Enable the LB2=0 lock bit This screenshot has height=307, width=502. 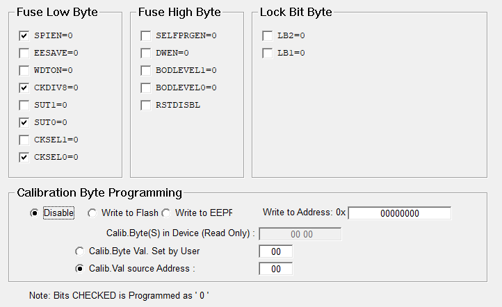click(268, 35)
